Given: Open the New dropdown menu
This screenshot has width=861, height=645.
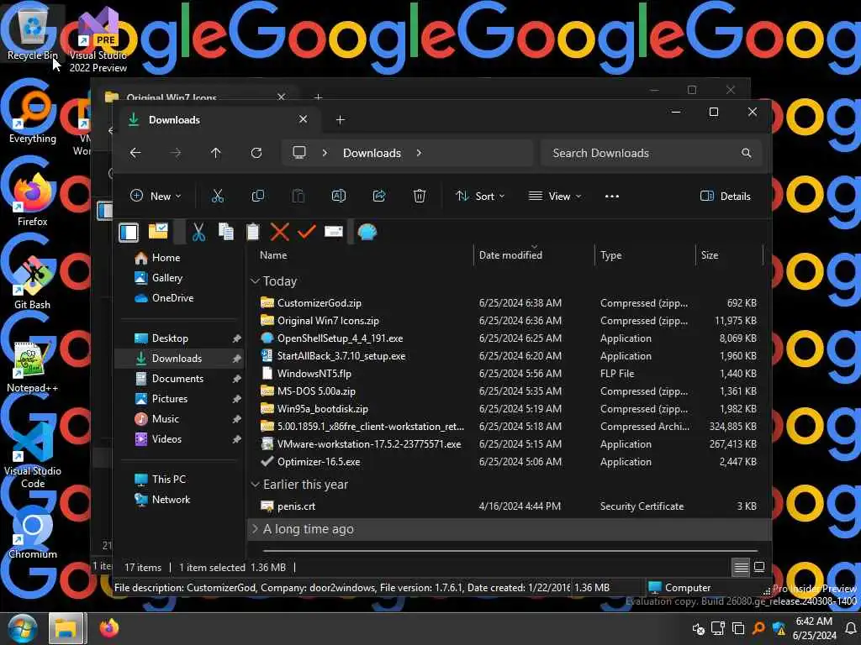Looking at the screenshot, I should click(x=156, y=196).
